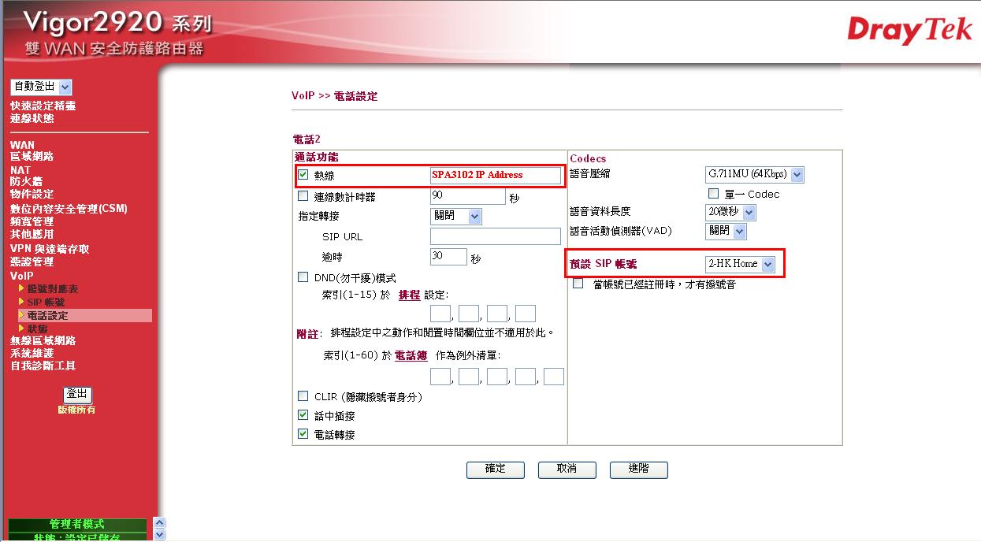Open the 語音資料長度 packet size dropdown
The height and width of the screenshot is (542, 981).
[731, 212]
